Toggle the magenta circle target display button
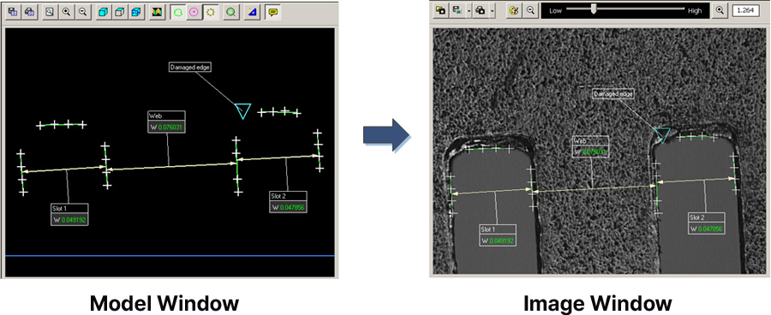771x315 pixels. 194,13
